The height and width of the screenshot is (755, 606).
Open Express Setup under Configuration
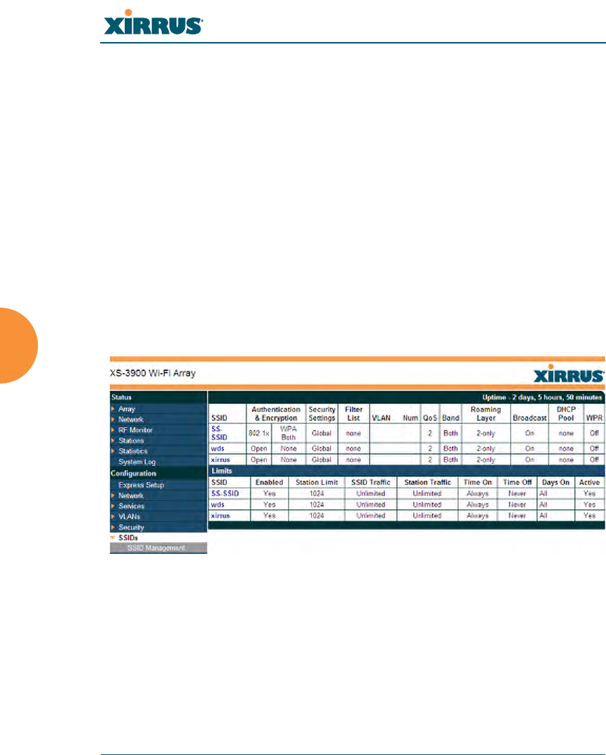[x=141, y=485]
